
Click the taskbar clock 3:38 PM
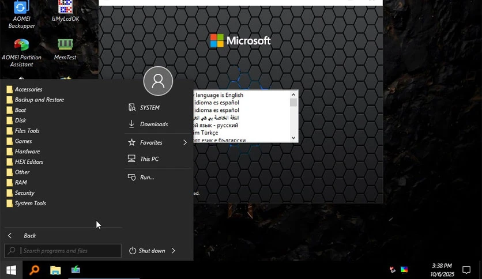(x=442, y=266)
